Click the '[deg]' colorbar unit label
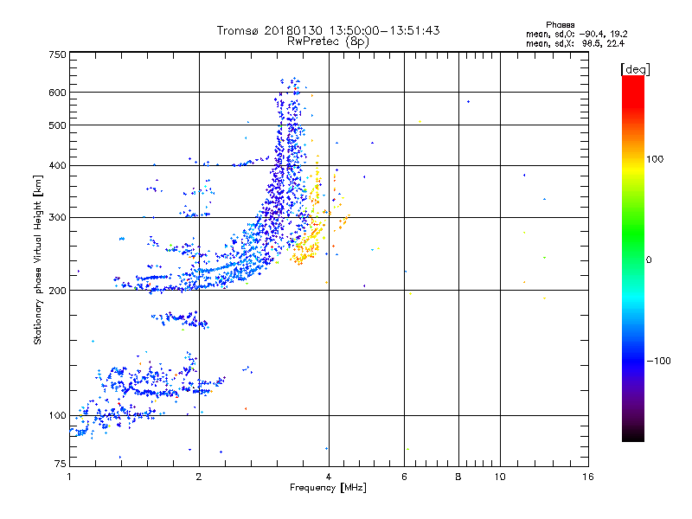 635,69
